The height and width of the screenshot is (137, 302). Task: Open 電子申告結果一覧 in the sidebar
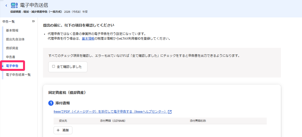(x=18, y=75)
